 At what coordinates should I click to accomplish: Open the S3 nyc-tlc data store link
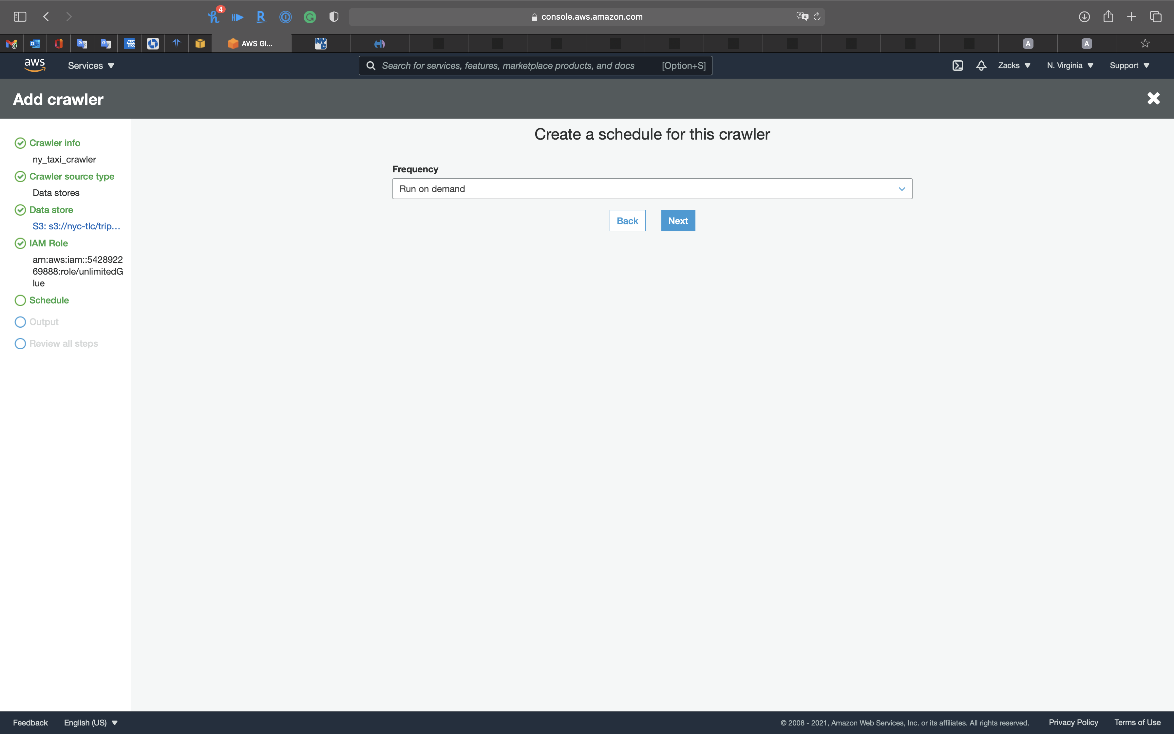pos(76,226)
